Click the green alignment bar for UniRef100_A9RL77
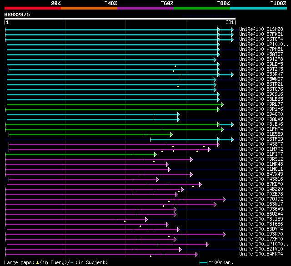The image size is (291, 266). tap(114, 105)
